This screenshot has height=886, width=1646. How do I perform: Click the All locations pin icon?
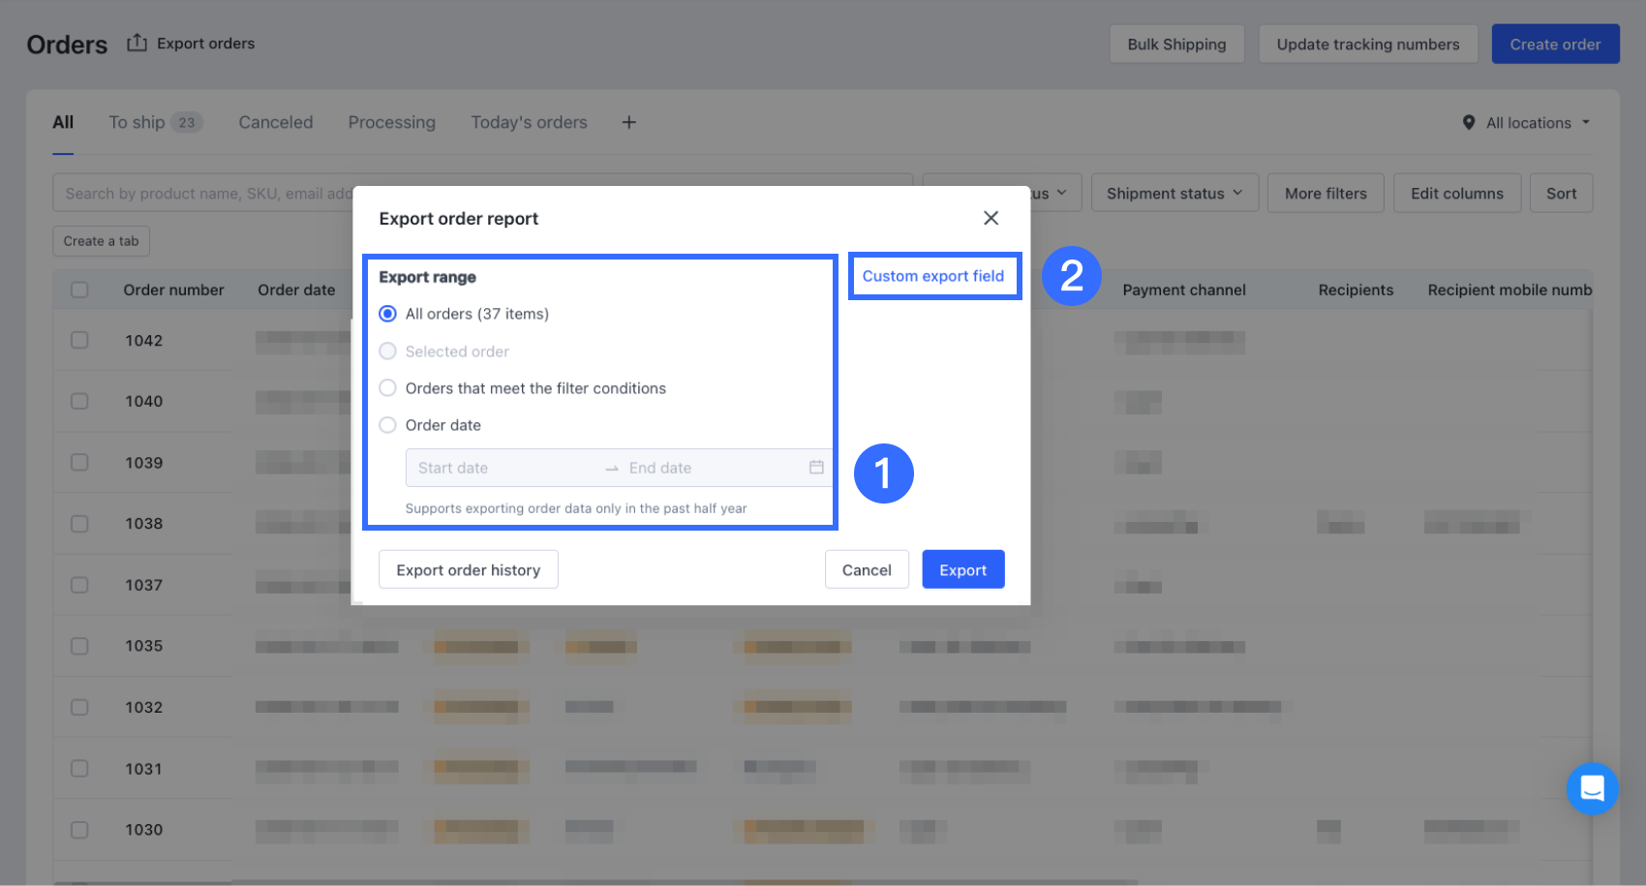(1468, 123)
